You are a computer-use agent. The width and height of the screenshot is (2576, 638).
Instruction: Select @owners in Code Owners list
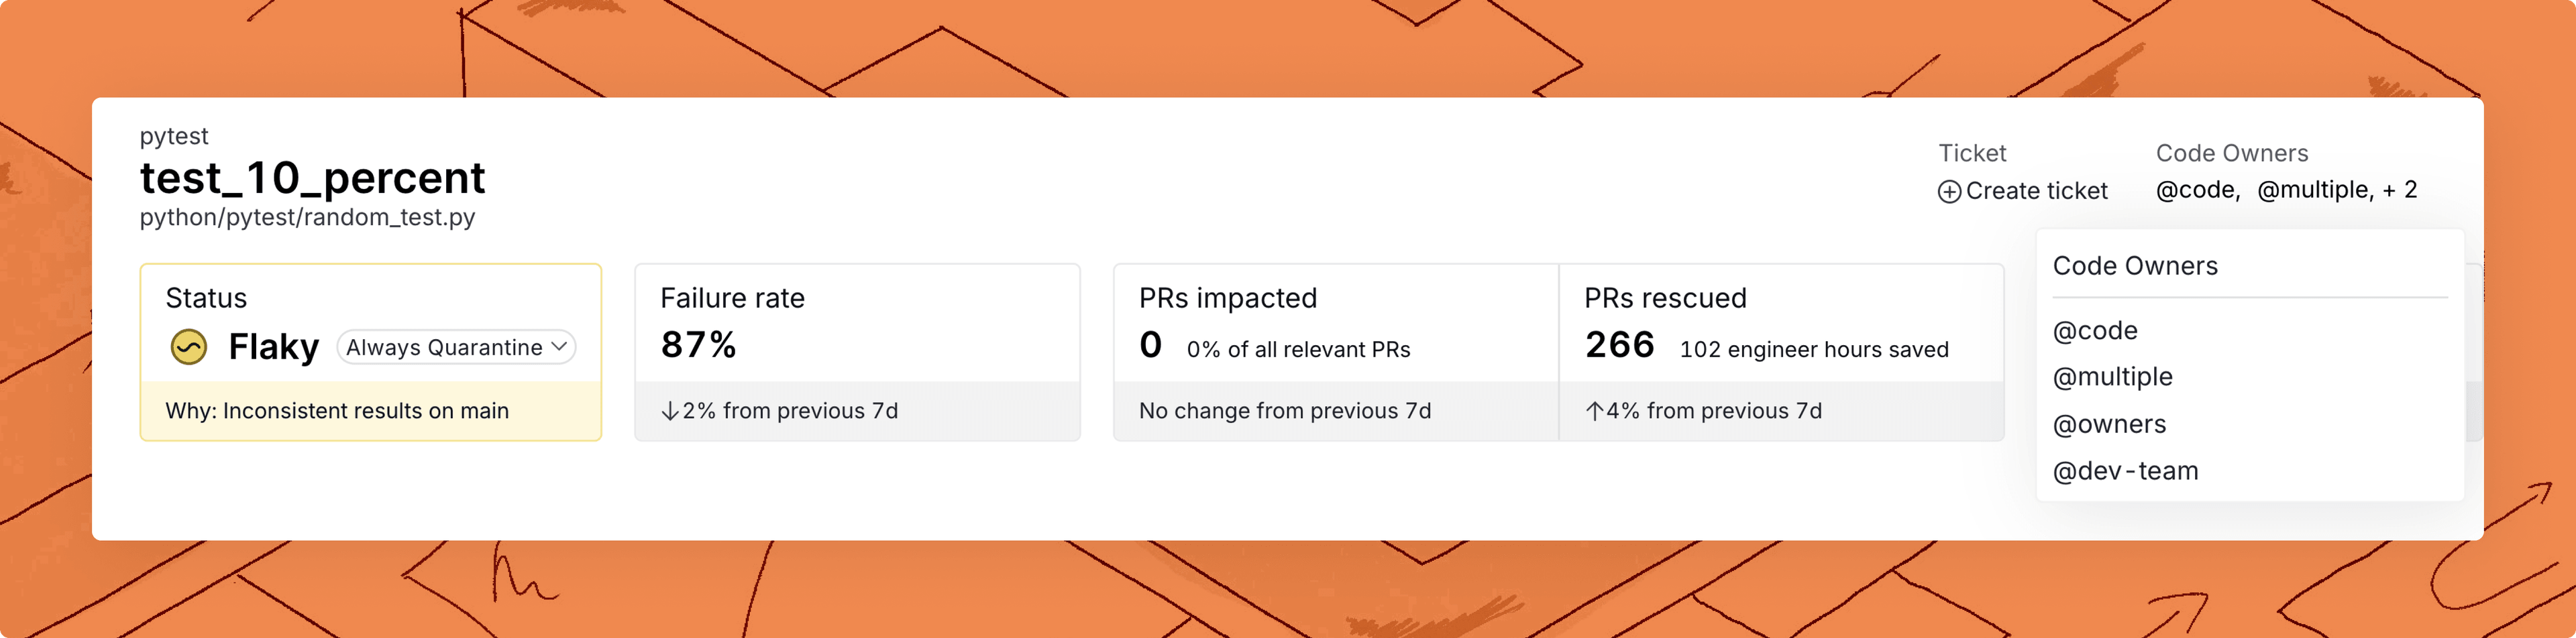[x=2109, y=424]
